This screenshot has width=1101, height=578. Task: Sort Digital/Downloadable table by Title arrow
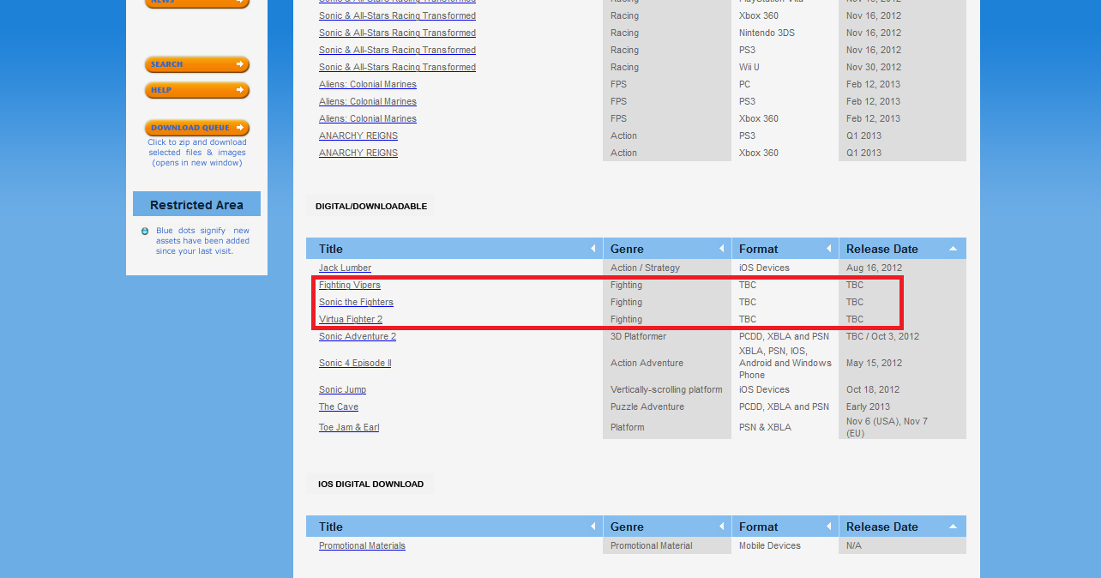click(x=593, y=249)
